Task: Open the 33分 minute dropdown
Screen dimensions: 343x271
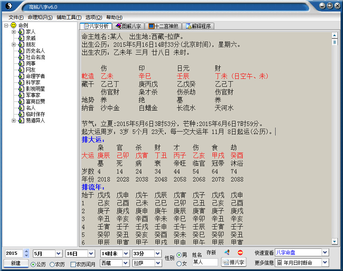Action: (x=158, y=254)
